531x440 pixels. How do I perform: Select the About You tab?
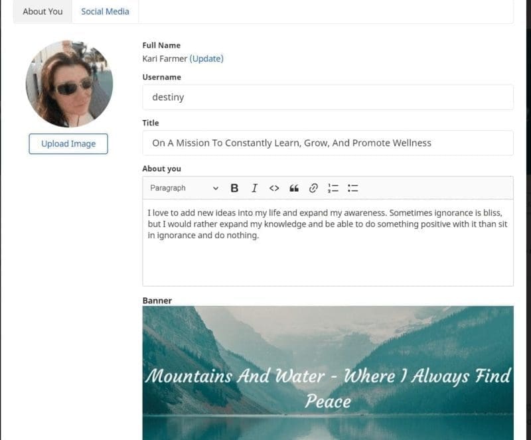(x=42, y=11)
